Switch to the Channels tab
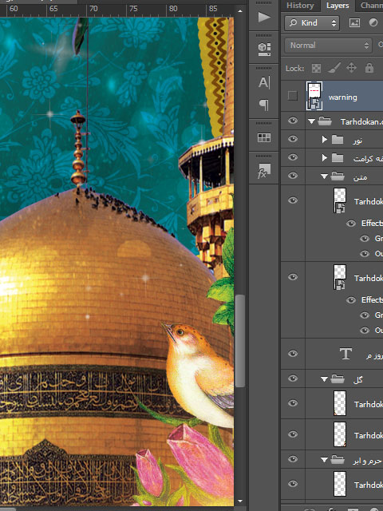The image size is (383, 511). 371,6
